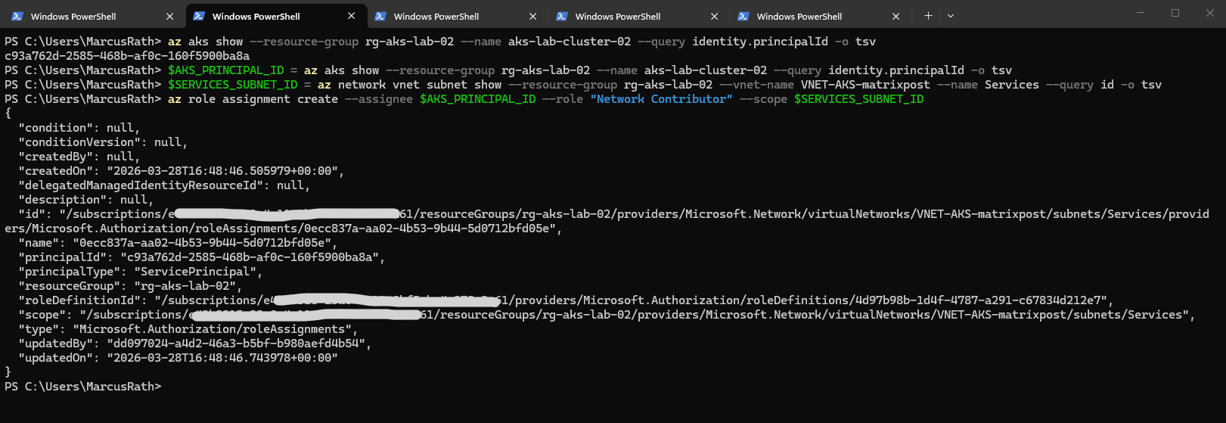1226x423 pixels.
Task: Close the fourth Windows PowerShell tab
Action: (x=714, y=16)
